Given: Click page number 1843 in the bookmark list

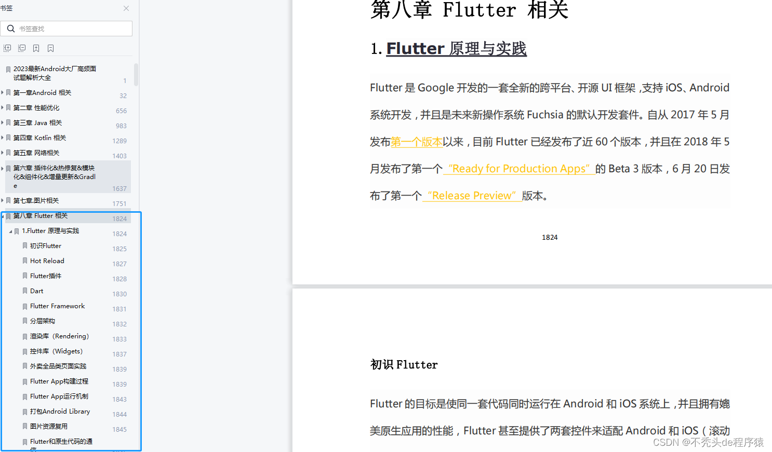Looking at the screenshot, I should 119,400.
